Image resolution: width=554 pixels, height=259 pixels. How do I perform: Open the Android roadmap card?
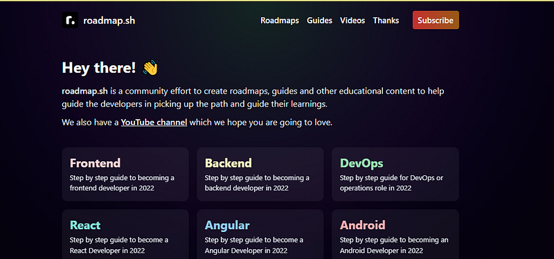(x=395, y=234)
